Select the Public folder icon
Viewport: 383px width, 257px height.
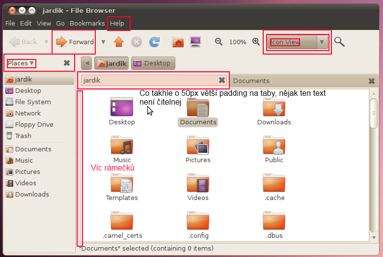pos(274,145)
